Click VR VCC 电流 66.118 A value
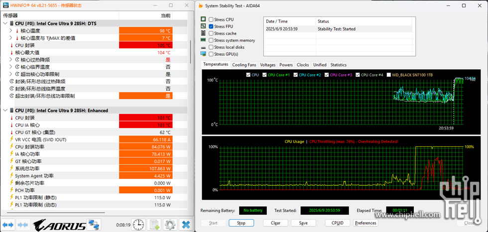The width and height of the screenshot is (488, 232). 145,139
